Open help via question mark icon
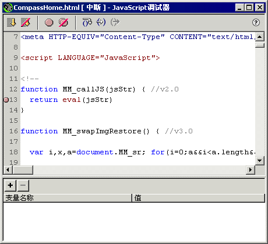Image resolution: width=268 pixels, height=244 pixels. [256, 23]
